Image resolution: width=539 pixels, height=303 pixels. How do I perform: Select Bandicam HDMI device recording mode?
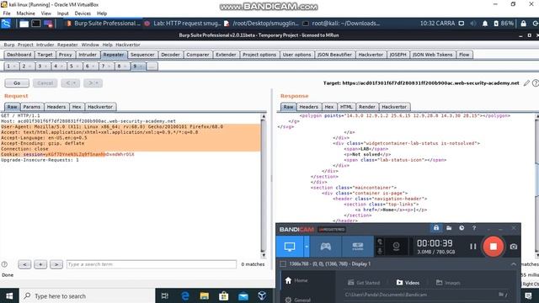click(x=357, y=247)
